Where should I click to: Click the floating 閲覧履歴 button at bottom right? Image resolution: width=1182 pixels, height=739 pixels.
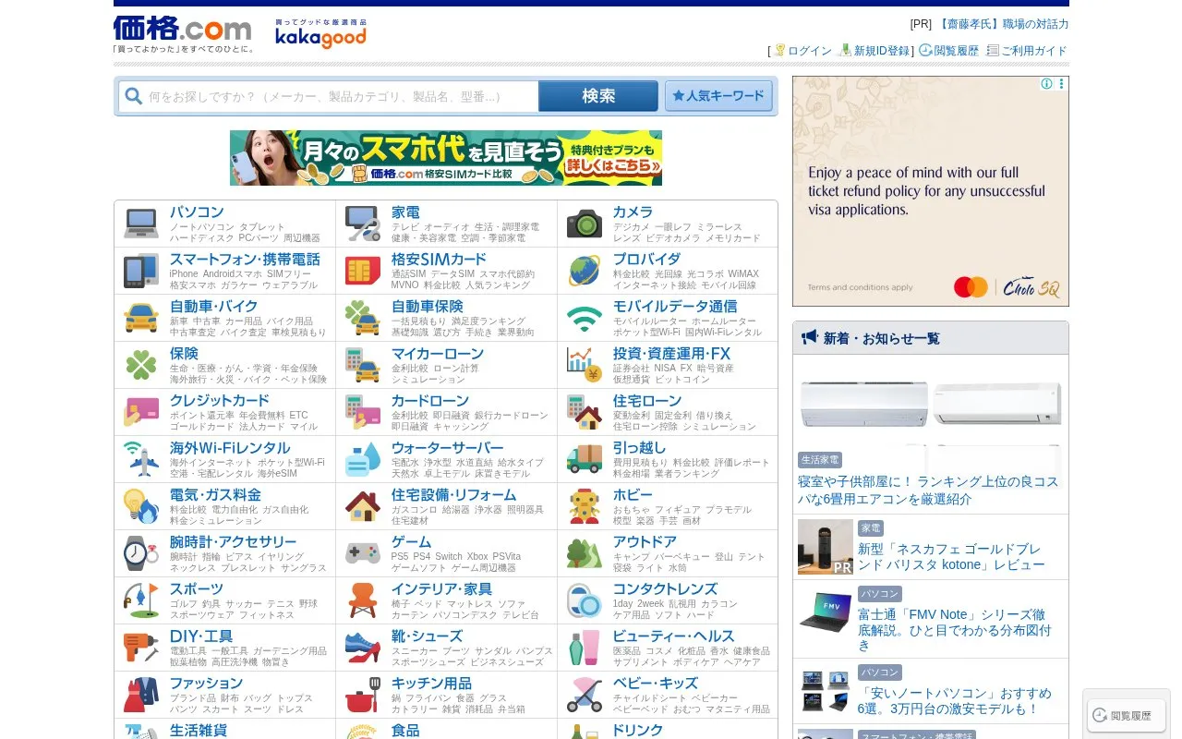pyautogui.click(x=1126, y=715)
